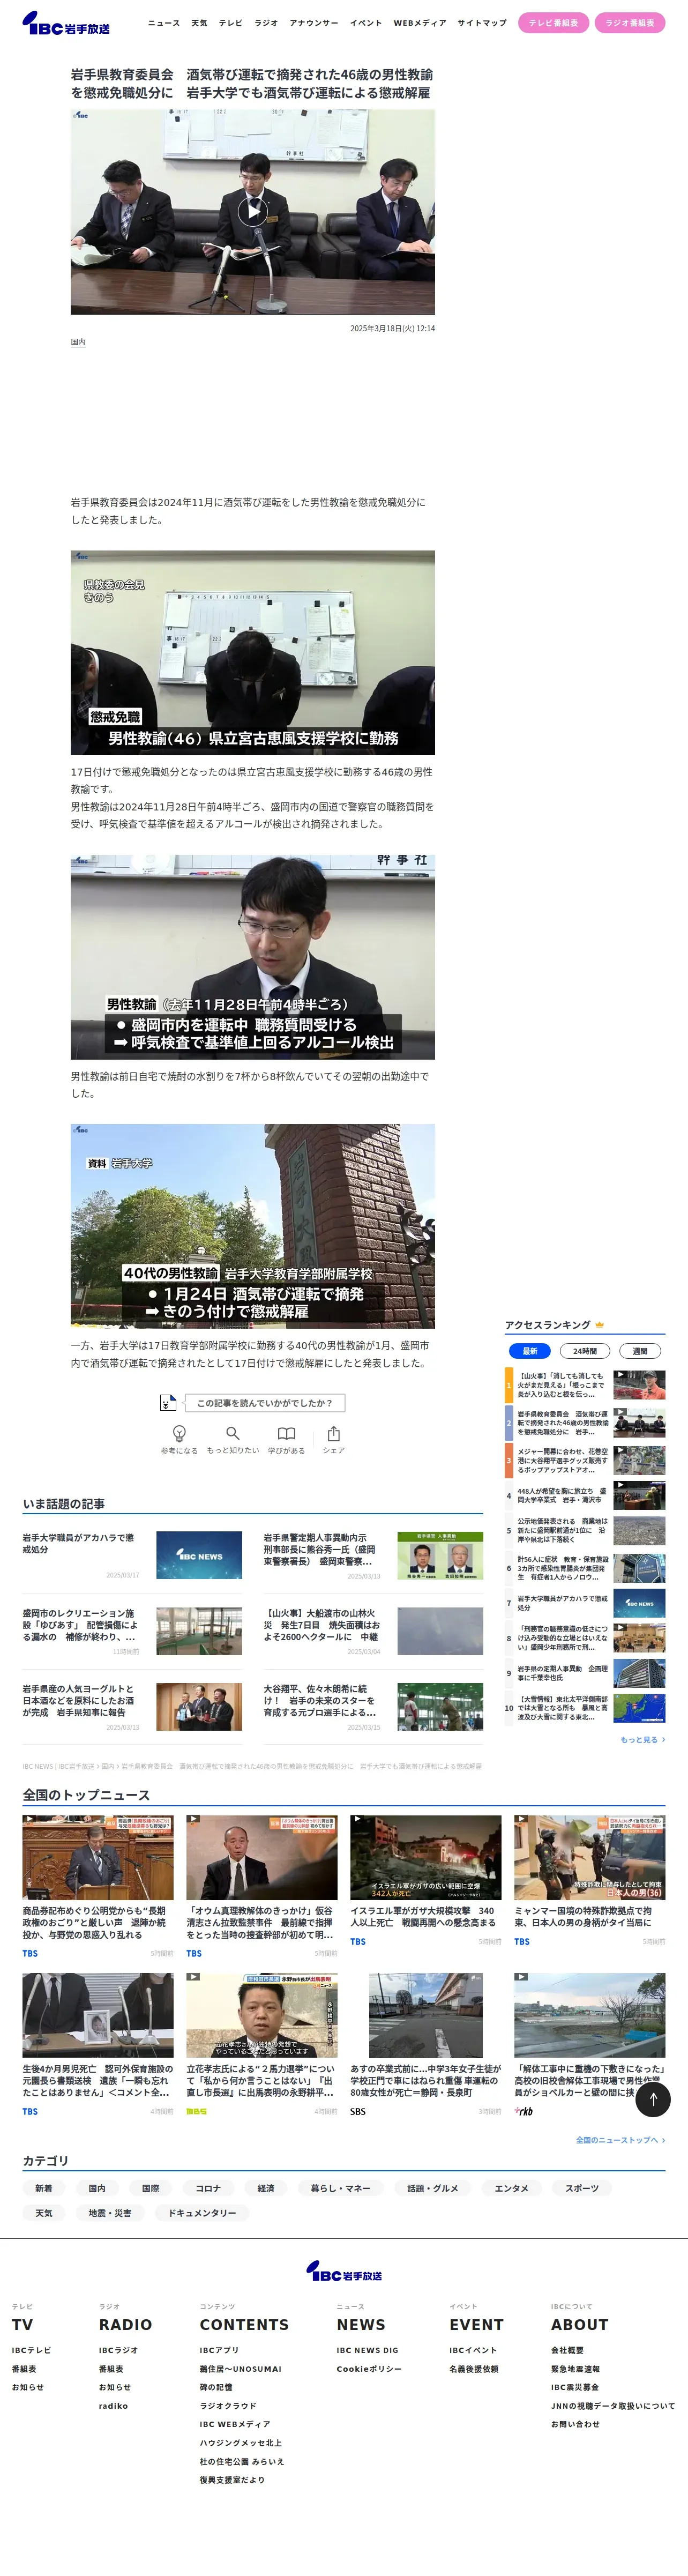The image size is (688, 2576).
Task: Select the 地震・災害 category chip
Action: (x=110, y=2213)
